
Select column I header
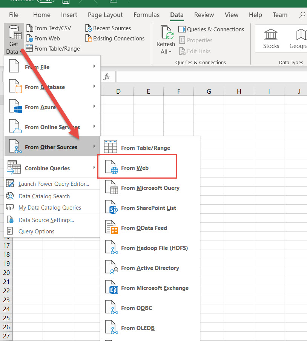tap(269, 91)
